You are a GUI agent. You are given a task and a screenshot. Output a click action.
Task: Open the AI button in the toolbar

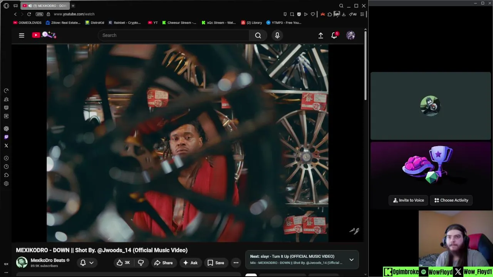[353, 14]
